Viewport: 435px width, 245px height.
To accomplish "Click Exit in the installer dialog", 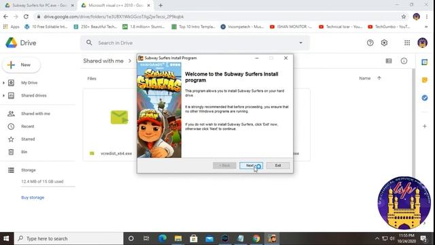I will point(278,165).
